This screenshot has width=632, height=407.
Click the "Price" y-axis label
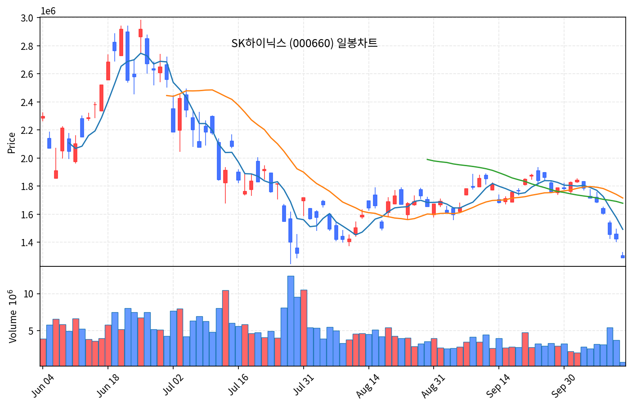12,143
